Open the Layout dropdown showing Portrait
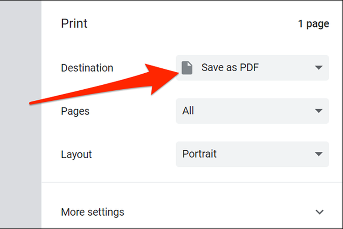This screenshot has width=343, height=229. click(x=252, y=154)
